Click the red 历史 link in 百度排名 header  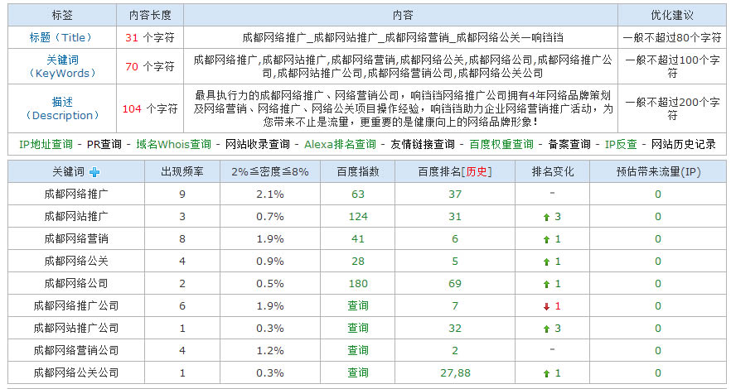tap(476, 171)
